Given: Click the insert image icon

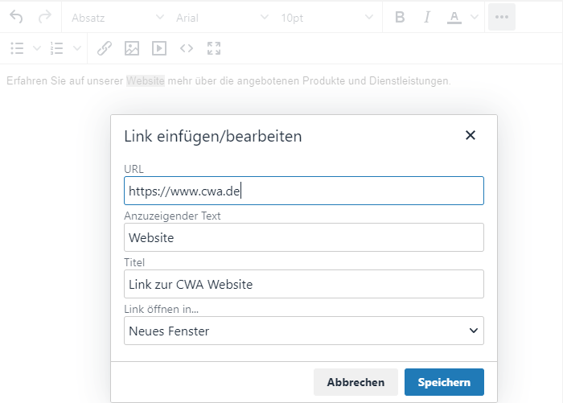Looking at the screenshot, I should (132, 48).
